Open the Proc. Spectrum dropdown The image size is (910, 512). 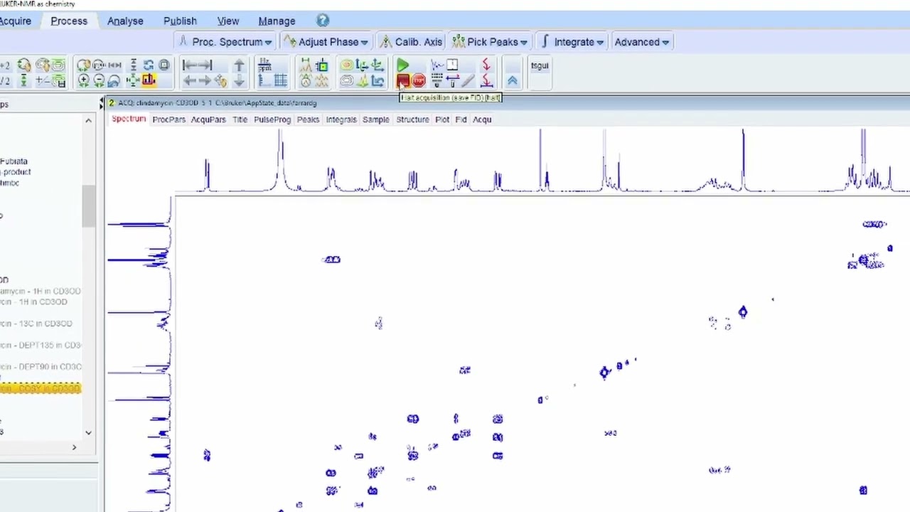(x=225, y=42)
